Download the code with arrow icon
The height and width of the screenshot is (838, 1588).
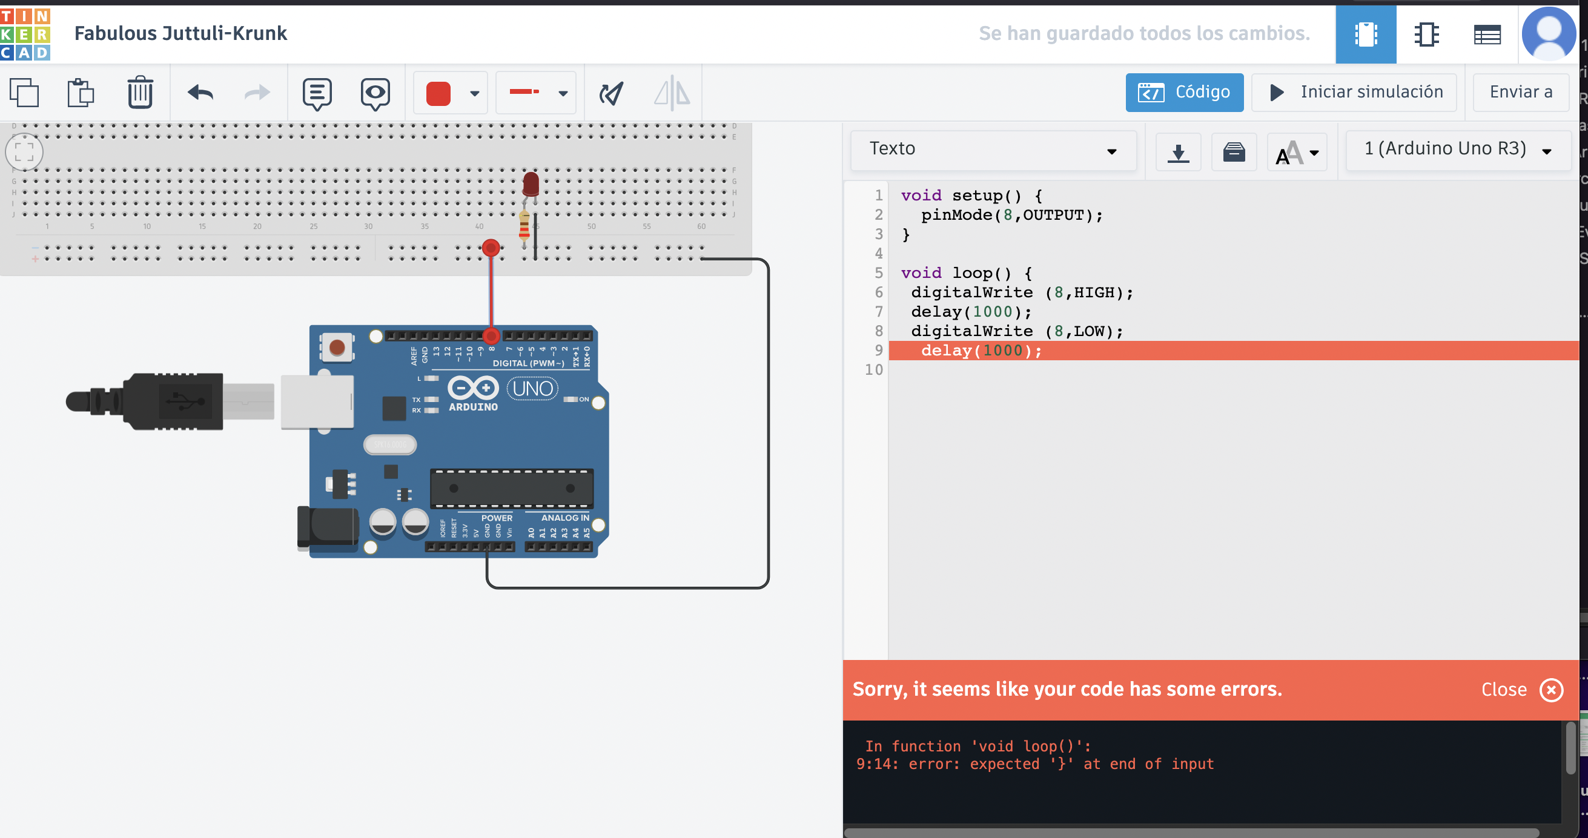pos(1177,151)
